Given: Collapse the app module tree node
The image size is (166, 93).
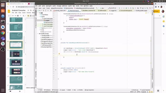Looking at the screenshot, I should [x=38, y=13].
